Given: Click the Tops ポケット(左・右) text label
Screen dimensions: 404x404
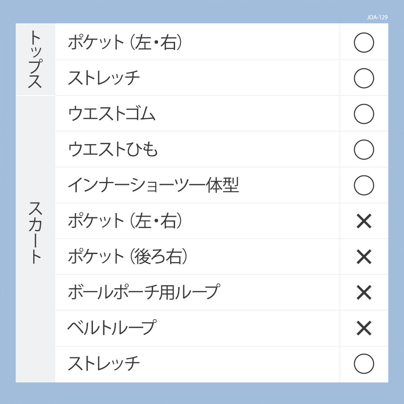Looking at the screenshot, I should click(125, 43).
